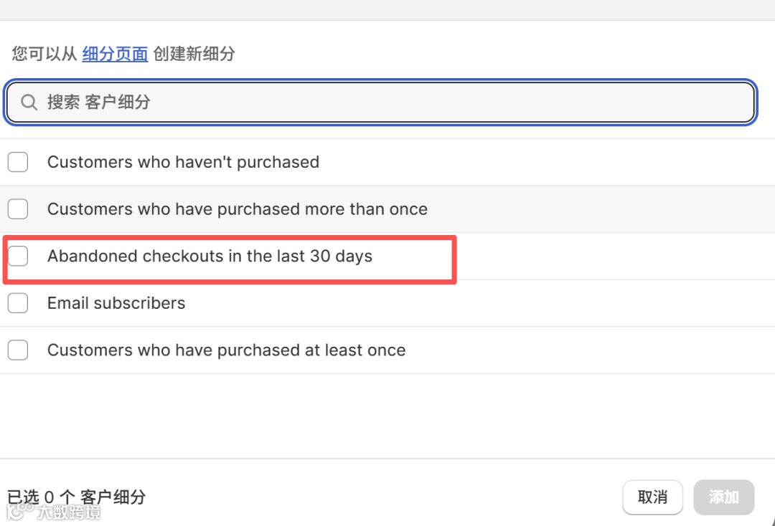Screen dimensions: 775x526
Task: Click the gray header bar at top
Action: click(x=387, y=9)
